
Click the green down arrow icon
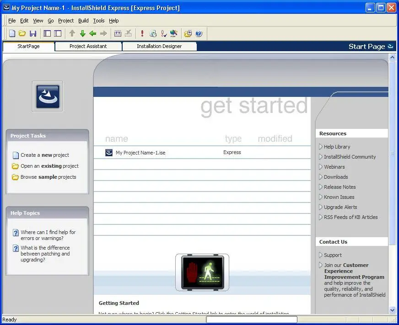coord(83,33)
